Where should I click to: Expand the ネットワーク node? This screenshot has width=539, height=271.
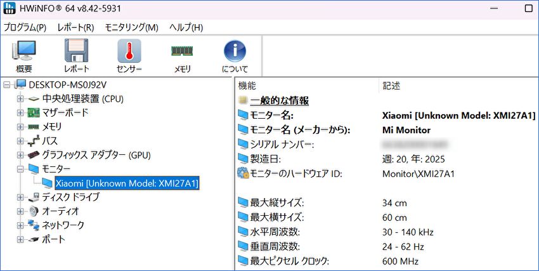coord(20,225)
